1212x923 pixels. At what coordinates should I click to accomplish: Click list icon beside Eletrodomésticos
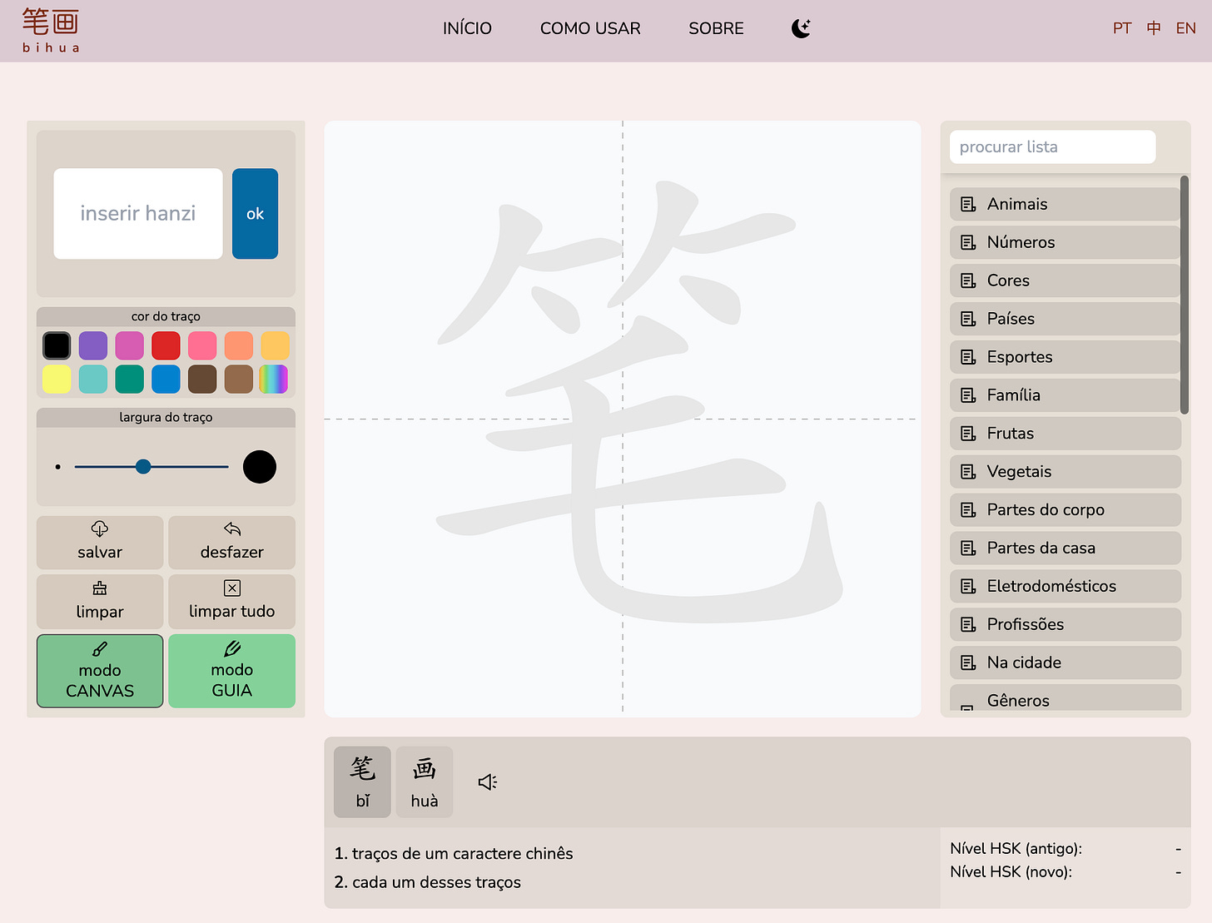968,587
